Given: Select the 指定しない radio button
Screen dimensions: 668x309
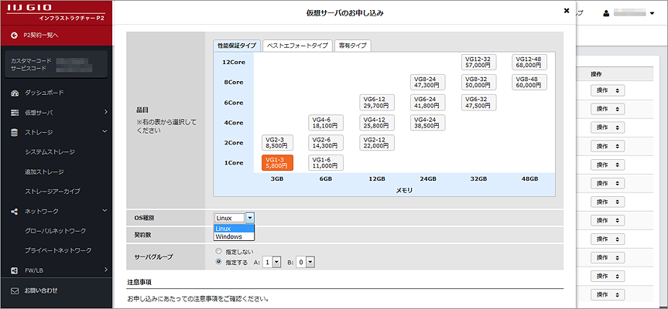Looking at the screenshot, I should point(219,252).
